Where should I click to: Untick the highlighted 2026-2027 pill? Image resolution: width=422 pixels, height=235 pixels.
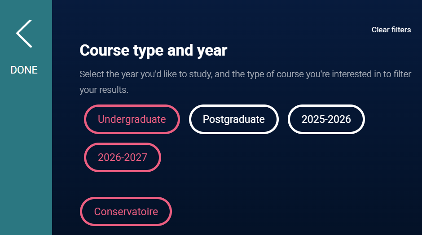pyautogui.click(x=123, y=157)
